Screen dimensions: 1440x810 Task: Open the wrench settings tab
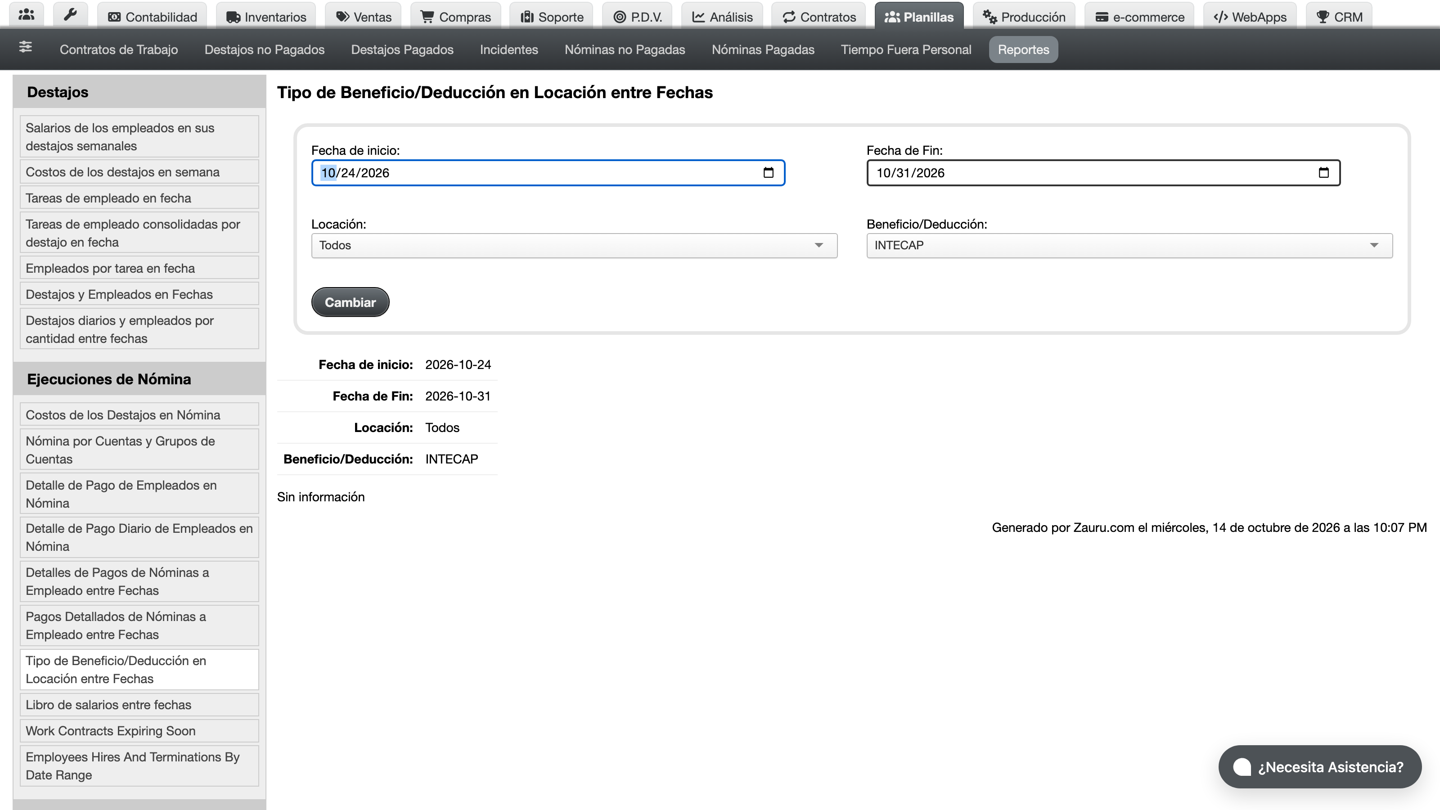tap(71, 16)
